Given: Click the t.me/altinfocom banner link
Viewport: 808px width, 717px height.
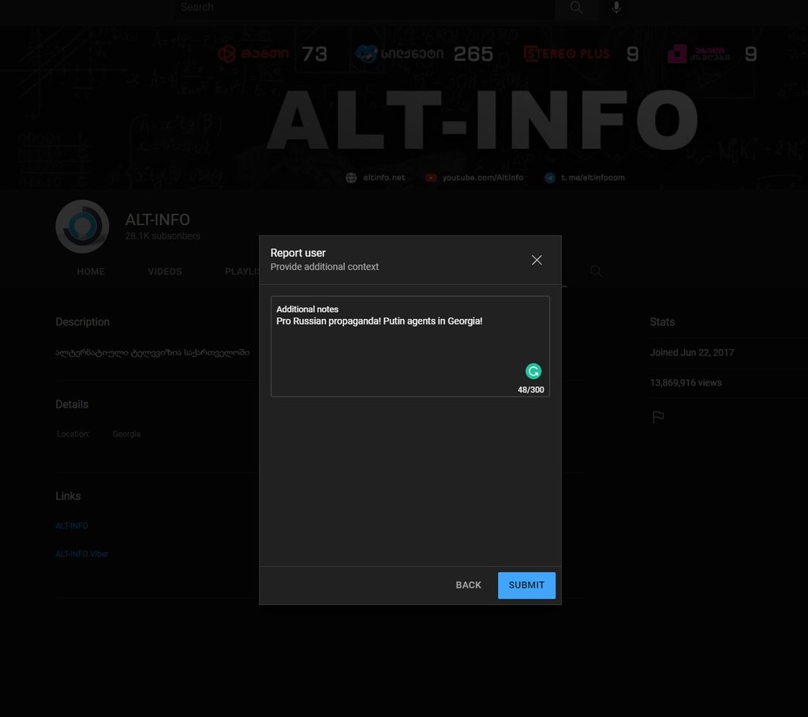Looking at the screenshot, I should pyautogui.click(x=593, y=178).
